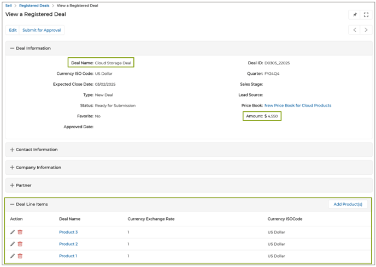The height and width of the screenshot is (267, 376).
Task: Open New Price Book for Cloud Products link
Action: click(x=298, y=105)
